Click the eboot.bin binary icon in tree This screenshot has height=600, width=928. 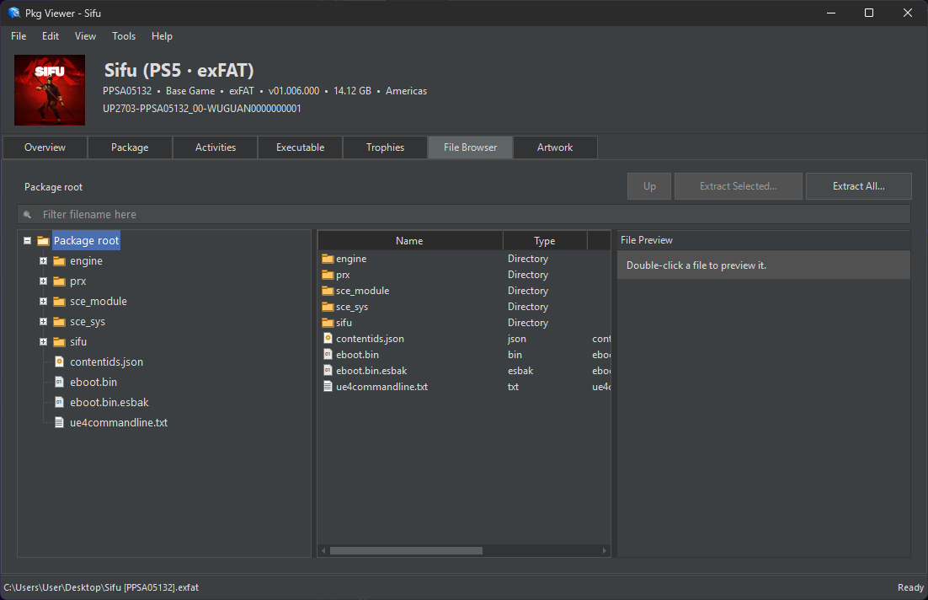(59, 382)
